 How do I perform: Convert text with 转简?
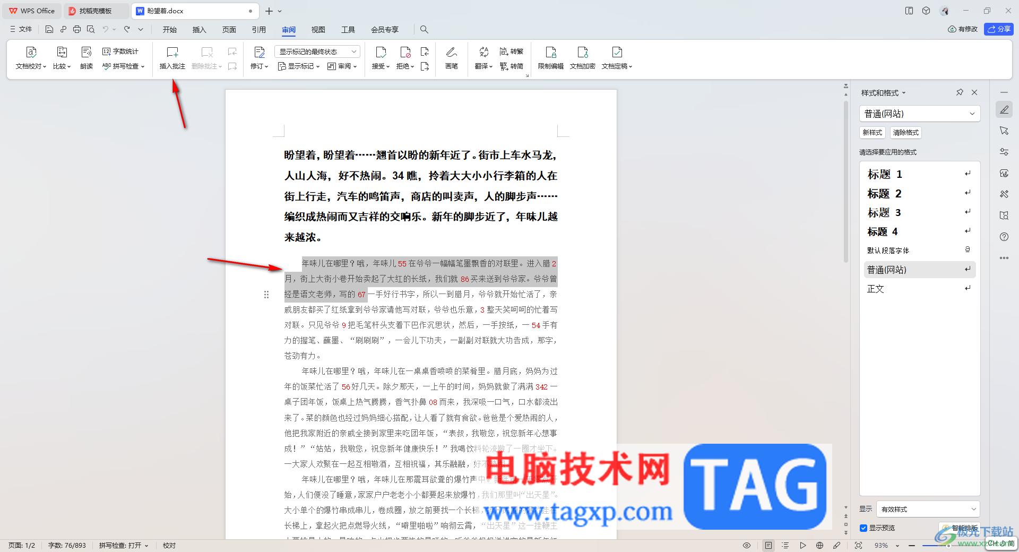(512, 66)
